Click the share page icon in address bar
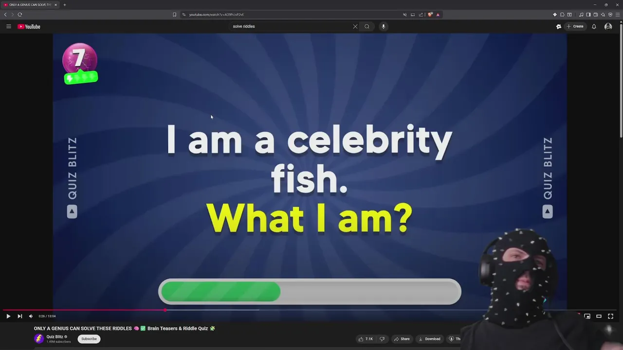Image resolution: width=623 pixels, height=350 pixels. tap(421, 15)
